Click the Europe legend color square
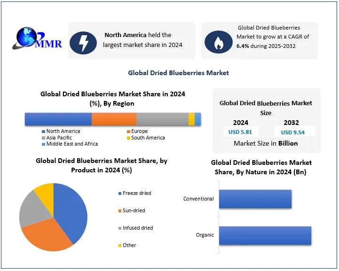 tap(129, 132)
